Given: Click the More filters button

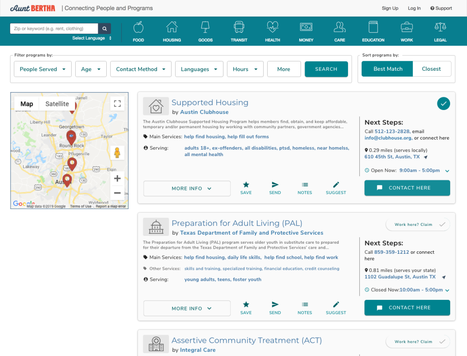Looking at the screenshot, I should click(284, 69).
